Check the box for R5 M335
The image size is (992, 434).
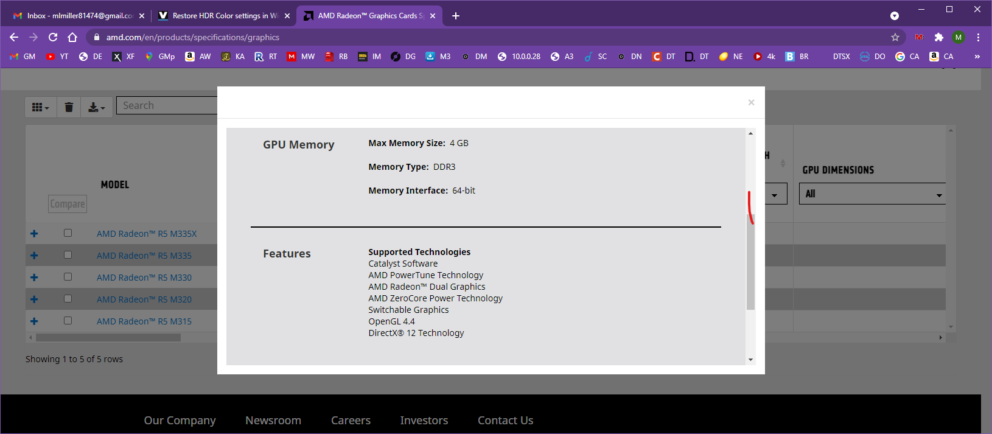pyautogui.click(x=68, y=255)
